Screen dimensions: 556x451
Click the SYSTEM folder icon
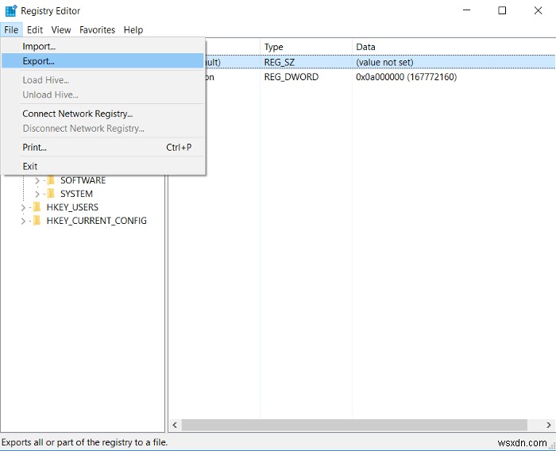[x=51, y=194]
